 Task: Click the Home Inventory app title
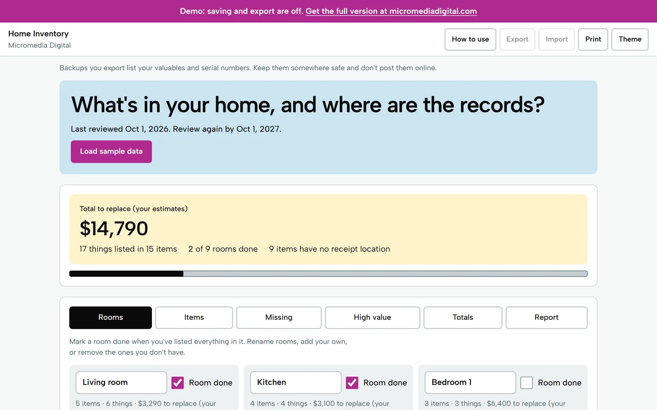[x=39, y=34]
